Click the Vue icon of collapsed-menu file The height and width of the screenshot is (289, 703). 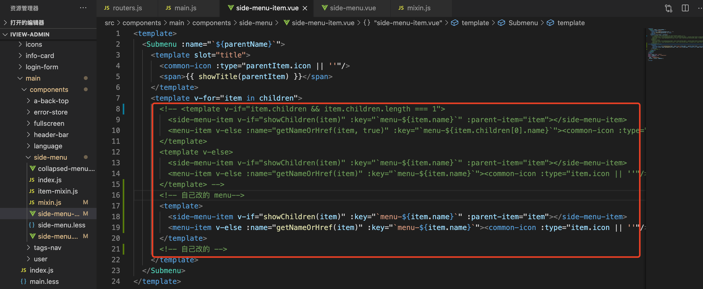[32, 168]
